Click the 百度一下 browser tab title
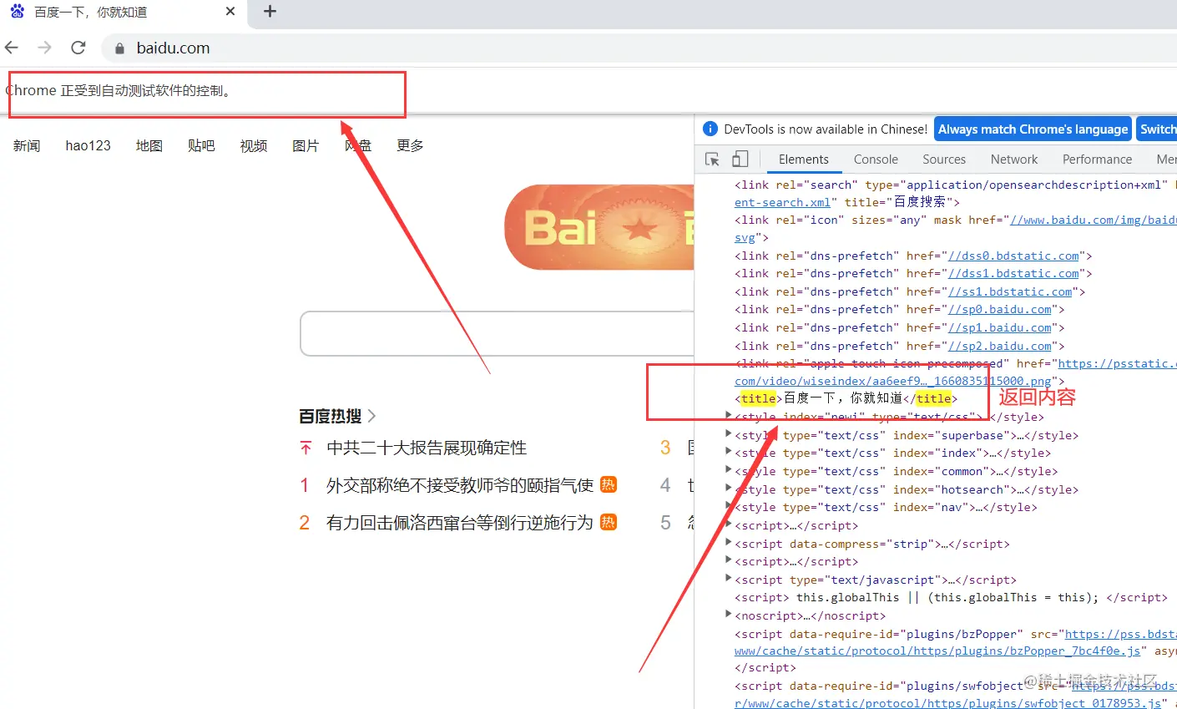 point(90,13)
